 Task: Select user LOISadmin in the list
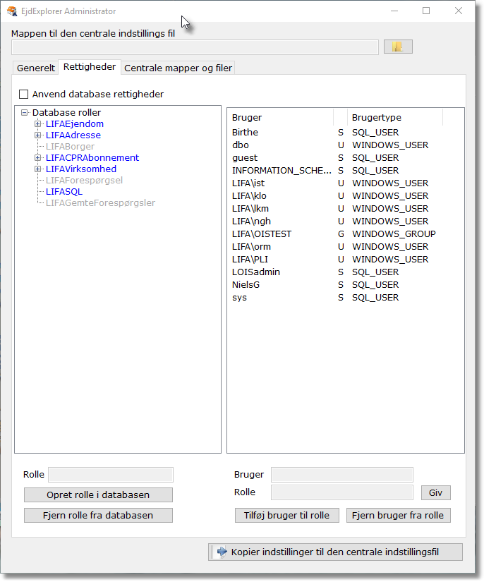click(x=255, y=272)
